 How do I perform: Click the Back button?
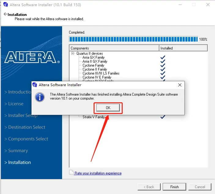(149, 187)
